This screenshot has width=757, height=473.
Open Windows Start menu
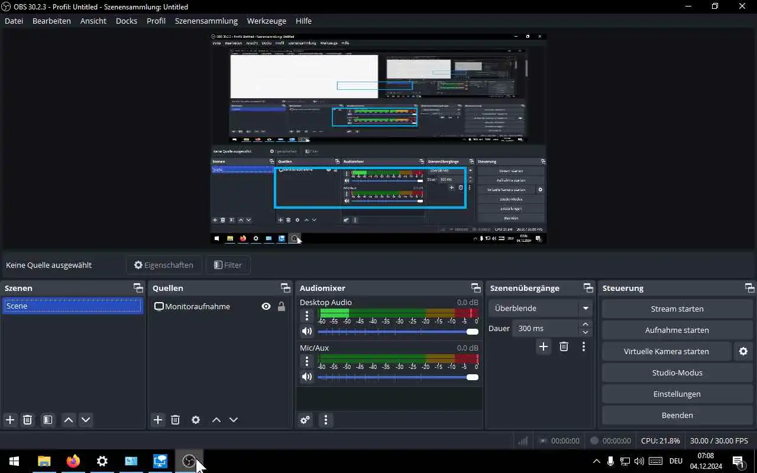point(14,461)
